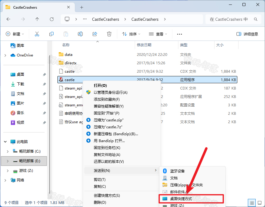Sort by the 类型 column header
The height and width of the screenshot is (207, 265).
[196, 45]
